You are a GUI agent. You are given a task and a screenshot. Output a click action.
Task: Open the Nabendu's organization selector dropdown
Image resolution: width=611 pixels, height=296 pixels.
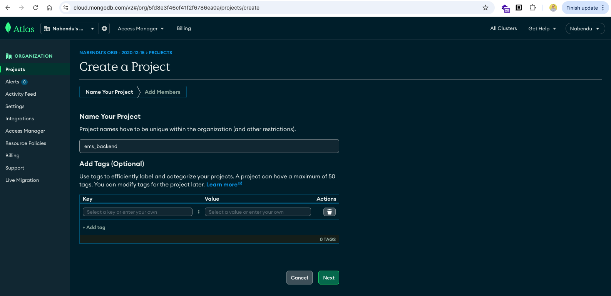click(69, 28)
